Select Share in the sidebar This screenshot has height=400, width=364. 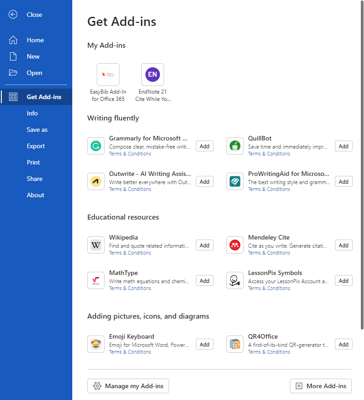click(x=36, y=179)
